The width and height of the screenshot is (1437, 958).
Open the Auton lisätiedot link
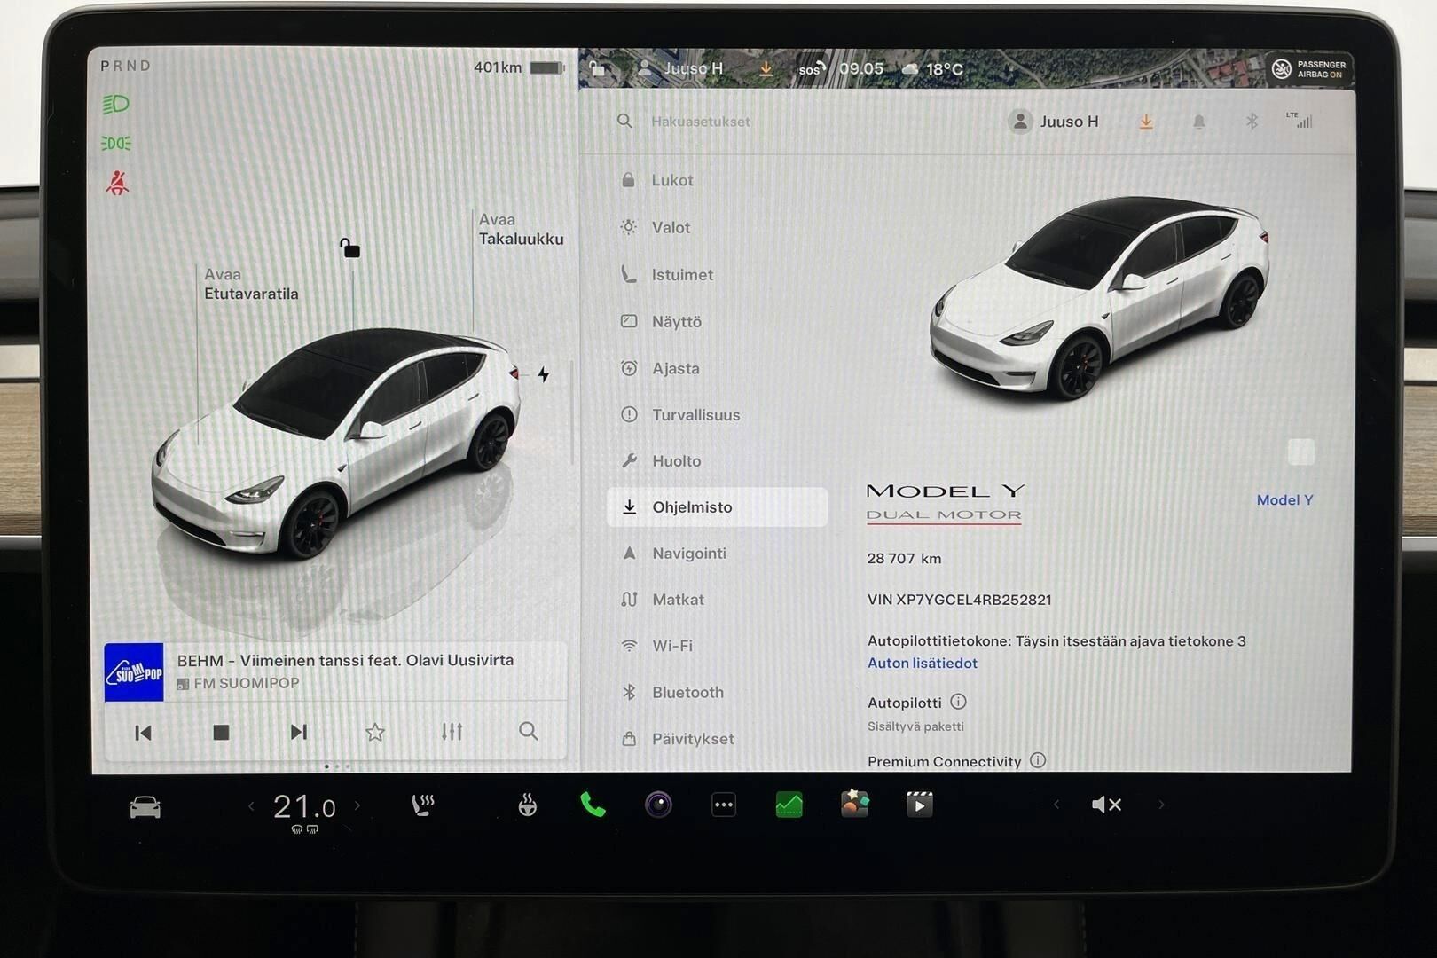pyautogui.click(x=922, y=663)
